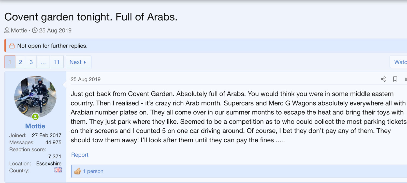Go to page 2 of the thread
This screenshot has height=183, width=407.
[20, 62]
